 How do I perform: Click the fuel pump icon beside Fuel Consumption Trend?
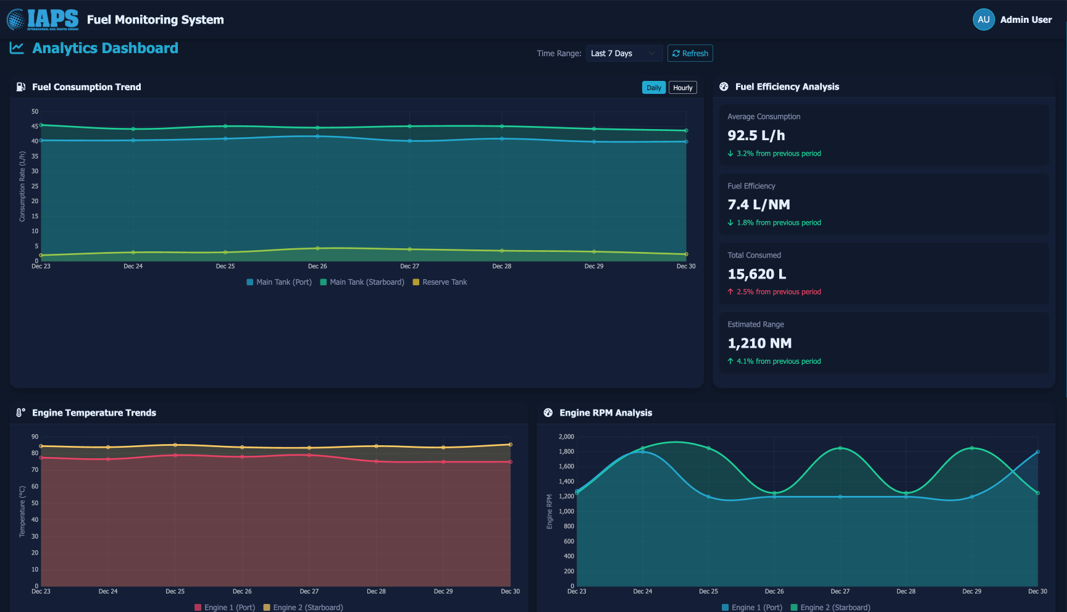tap(21, 87)
